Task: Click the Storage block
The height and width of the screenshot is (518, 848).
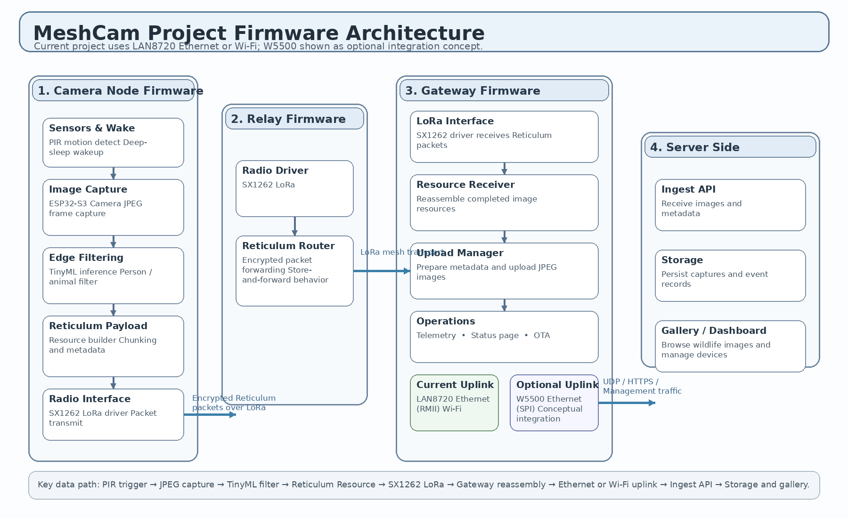Action: click(x=730, y=275)
